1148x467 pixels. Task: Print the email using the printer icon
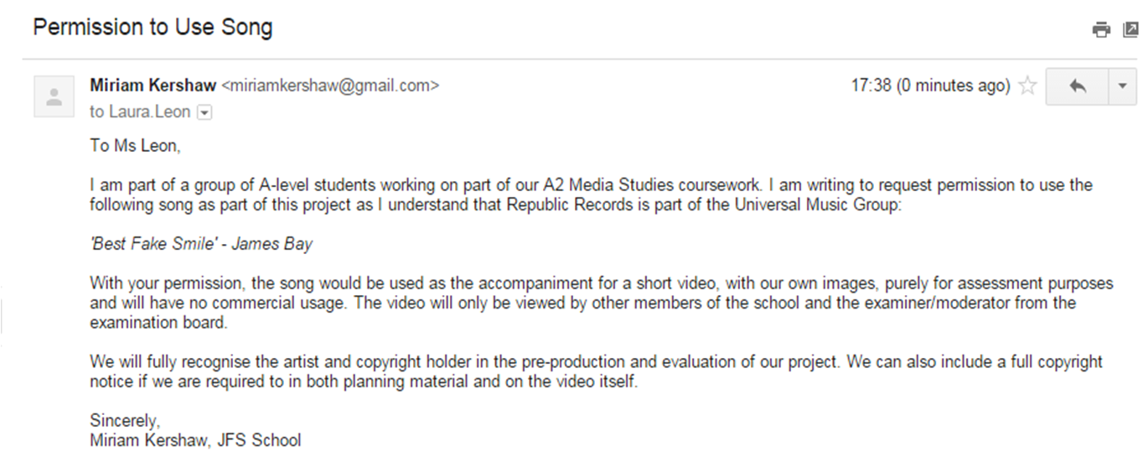(1101, 30)
